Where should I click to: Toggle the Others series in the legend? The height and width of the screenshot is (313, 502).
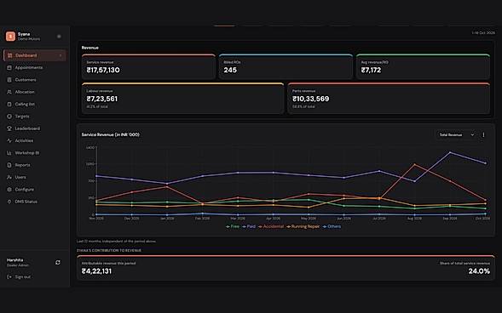coord(332,226)
